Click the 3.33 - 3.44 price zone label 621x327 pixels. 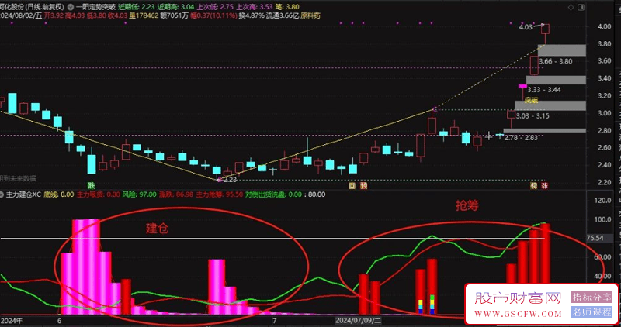(544, 90)
